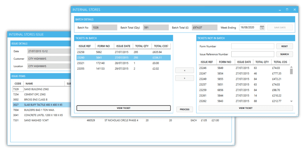Select batch ticket row 23260
Viewport: 304px width, 152px height.
click(123, 57)
